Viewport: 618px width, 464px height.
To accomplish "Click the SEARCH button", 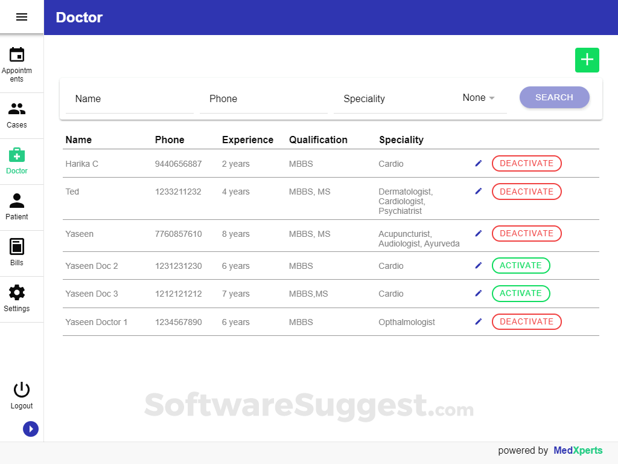I will (x=554, y=97).
